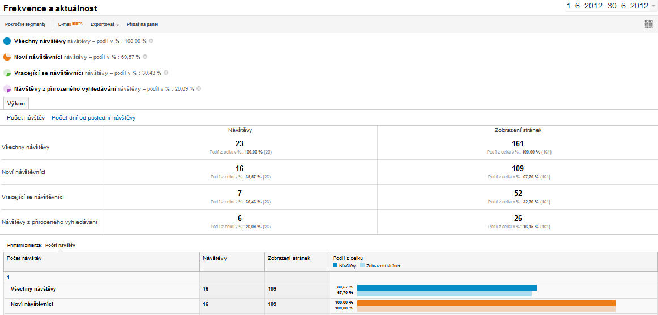Viewport: 658px width, 315px height.
Task: Select the Počet návštěv view
Action: click(x=26, y=118)
